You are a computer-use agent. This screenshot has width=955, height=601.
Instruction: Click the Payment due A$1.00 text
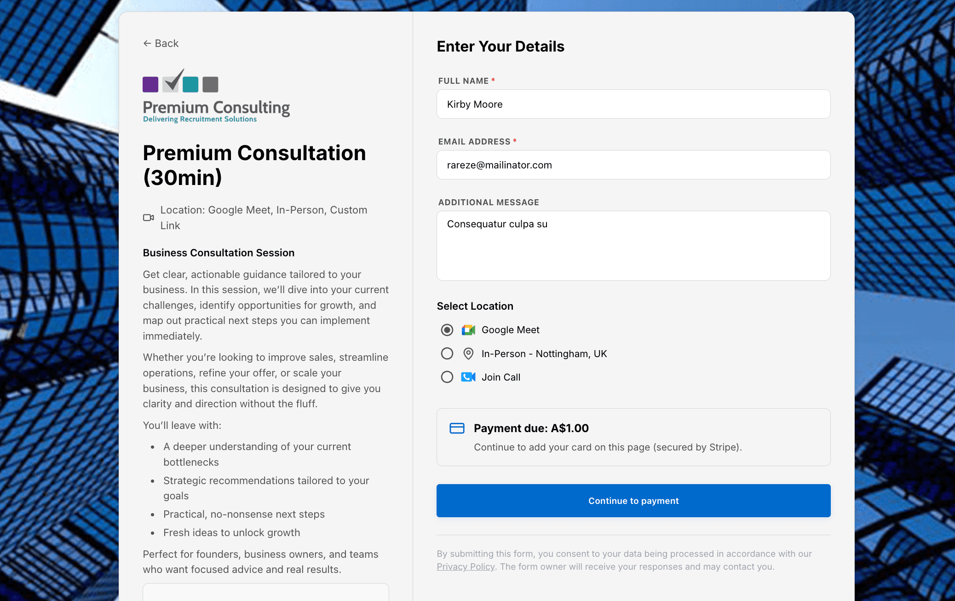click(x=531, y=428)
